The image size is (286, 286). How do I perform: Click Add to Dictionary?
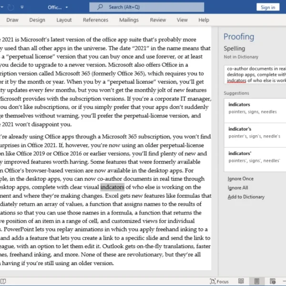[246, 197]
